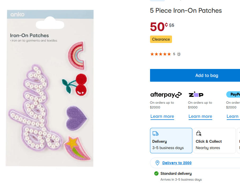
Task: Click the 50 cent sale price
Action: (159, 27)
